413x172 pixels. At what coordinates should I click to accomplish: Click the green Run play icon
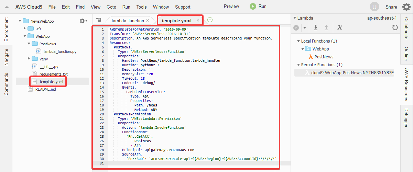coord(253,7)
